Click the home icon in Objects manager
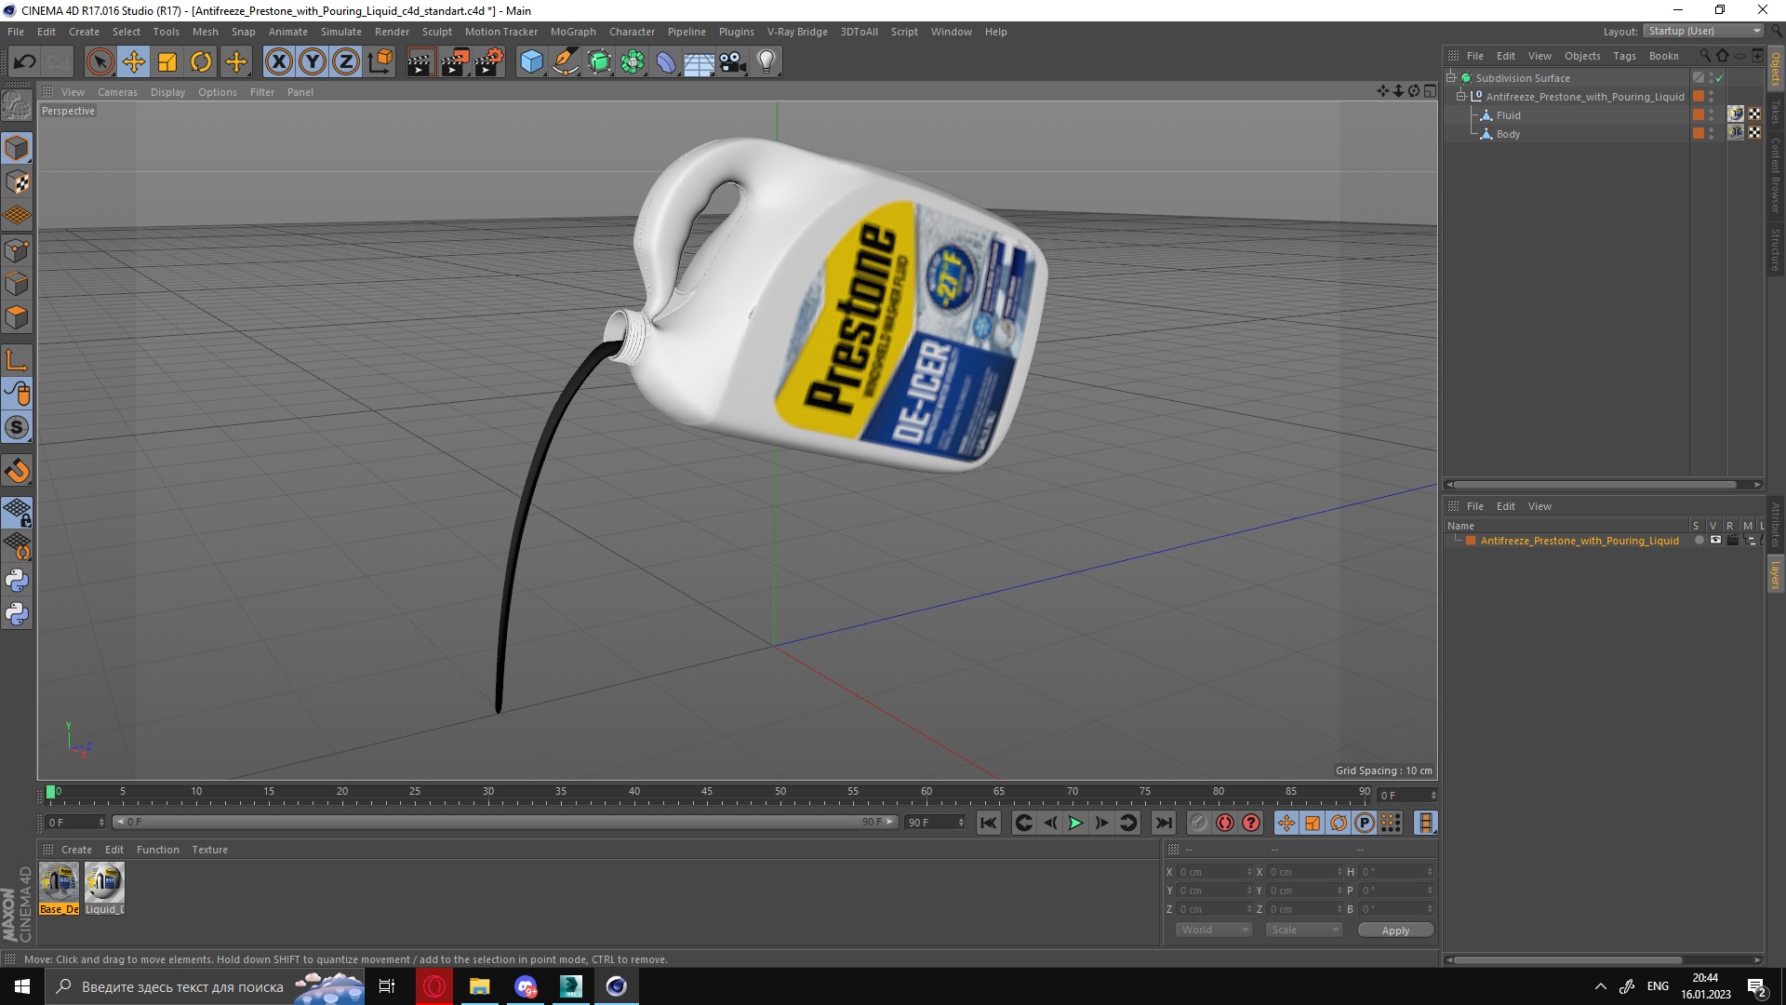 coord(1723,56)
